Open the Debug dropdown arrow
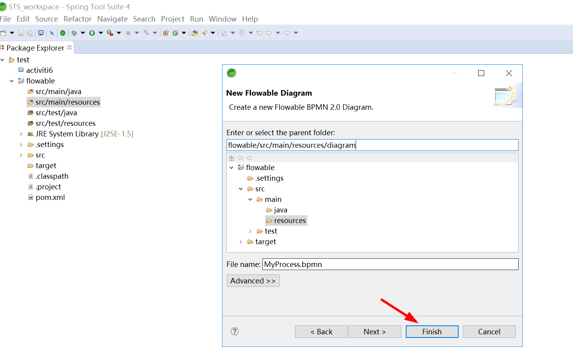 coord(83,33)
